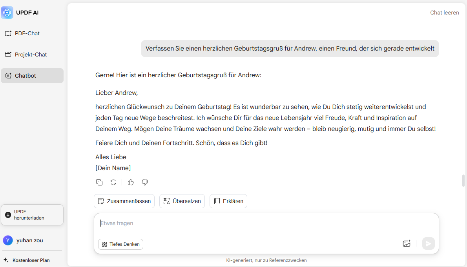Click the Erklären button
This screenshot has width=467, height=267.
(x=228, y=201)
